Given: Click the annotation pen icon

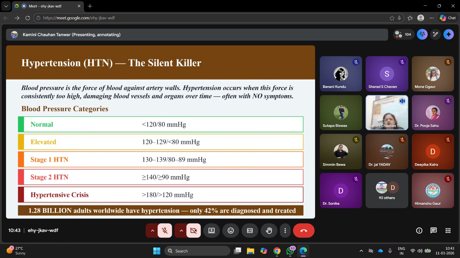Looking at the screenshot, I should click(x=435, y=34).
